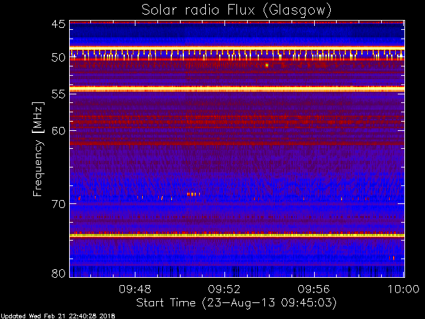Click the 45 frequency tick label

click(x=58, y=24)
